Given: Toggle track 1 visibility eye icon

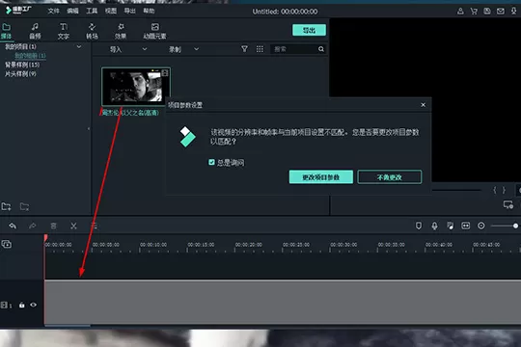Looking at the screenshot, I should [x=33, y=305].
